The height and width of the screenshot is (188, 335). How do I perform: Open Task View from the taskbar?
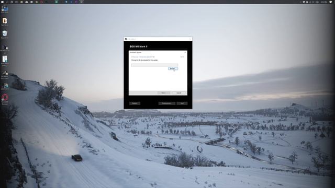[x=16, y=2]
